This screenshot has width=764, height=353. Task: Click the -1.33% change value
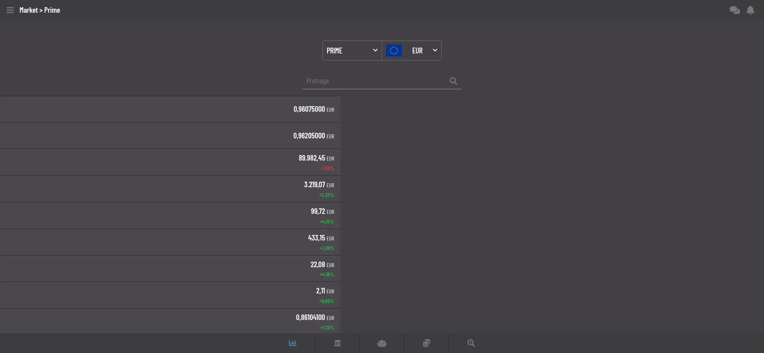[x=327, y=169]
